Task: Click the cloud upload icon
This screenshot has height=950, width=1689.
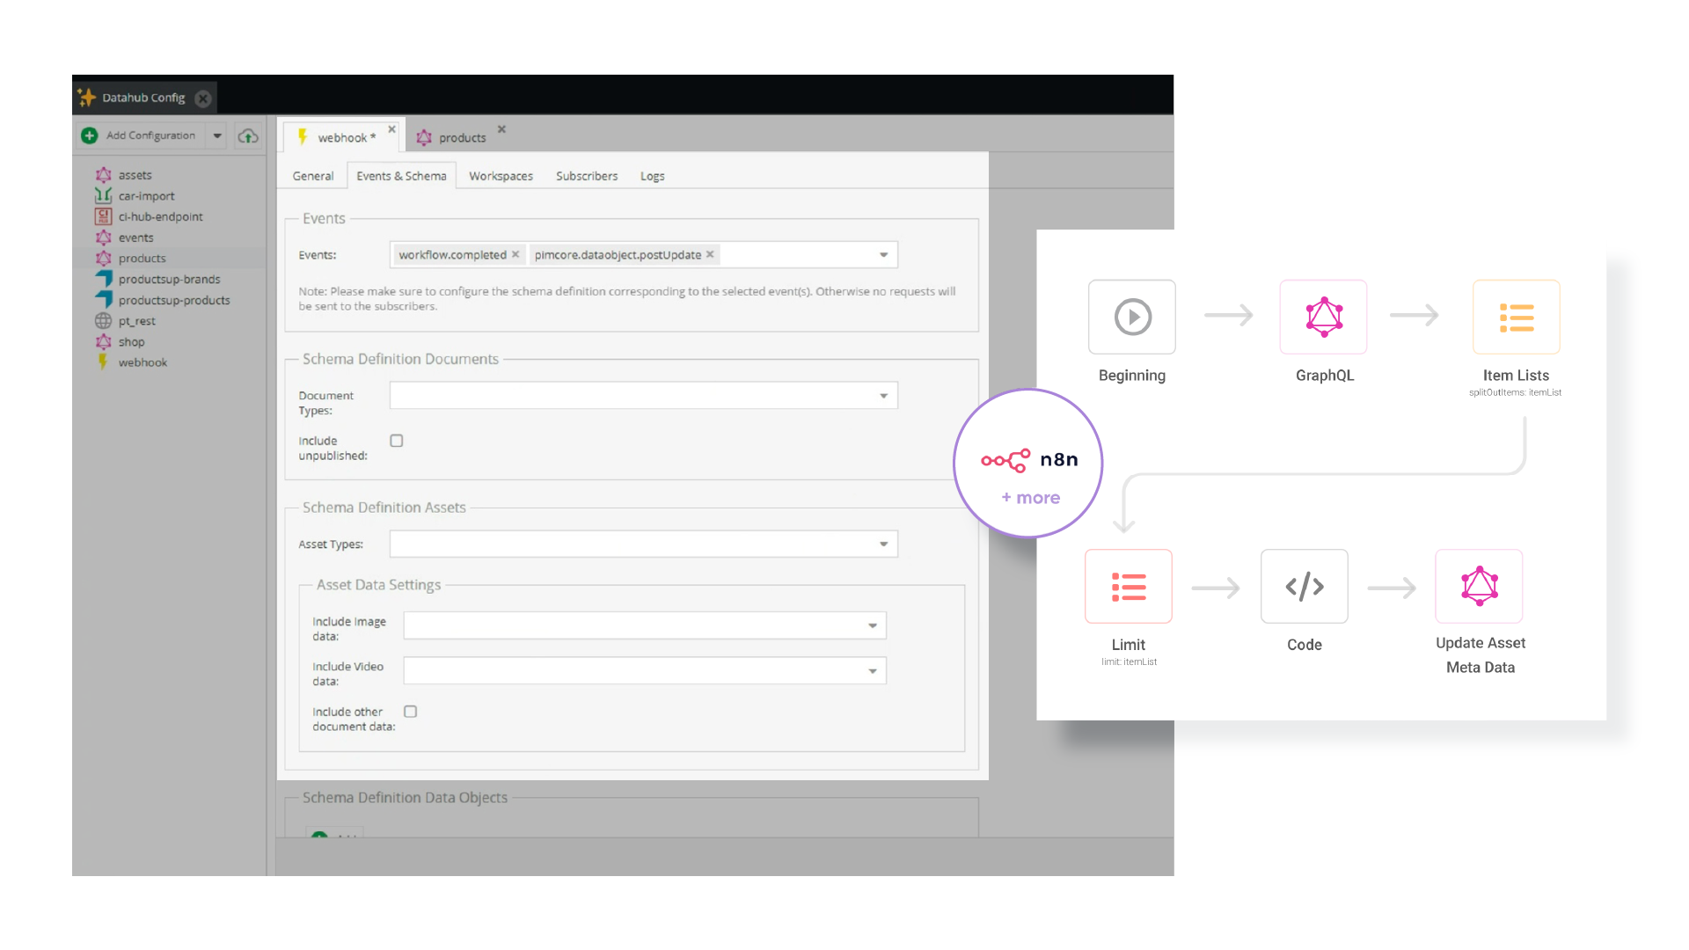Action: 248,135
